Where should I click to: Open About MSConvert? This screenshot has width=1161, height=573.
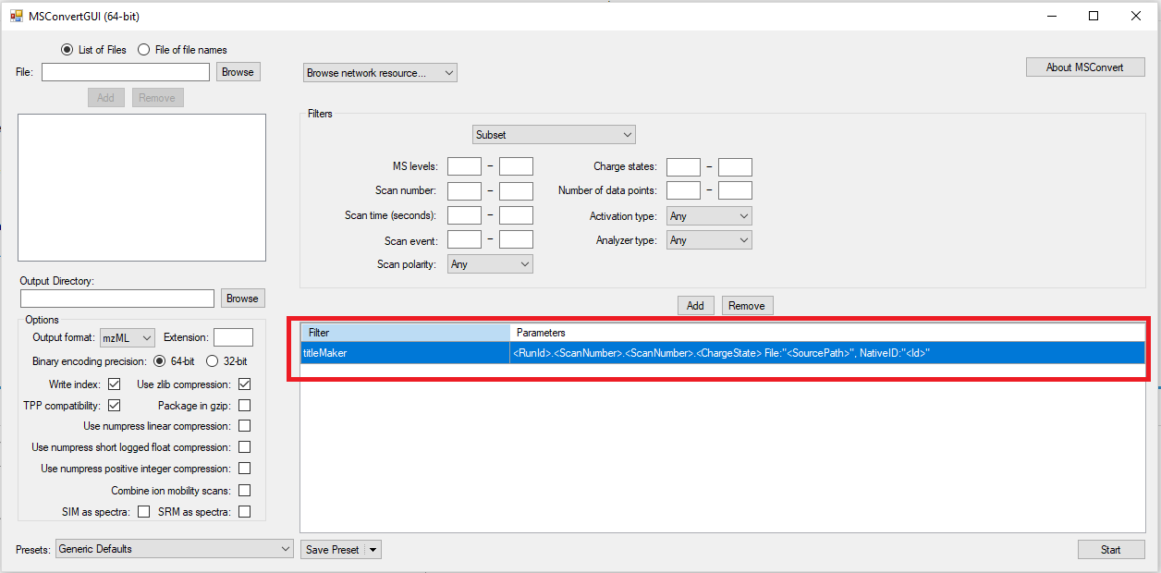1084,67
